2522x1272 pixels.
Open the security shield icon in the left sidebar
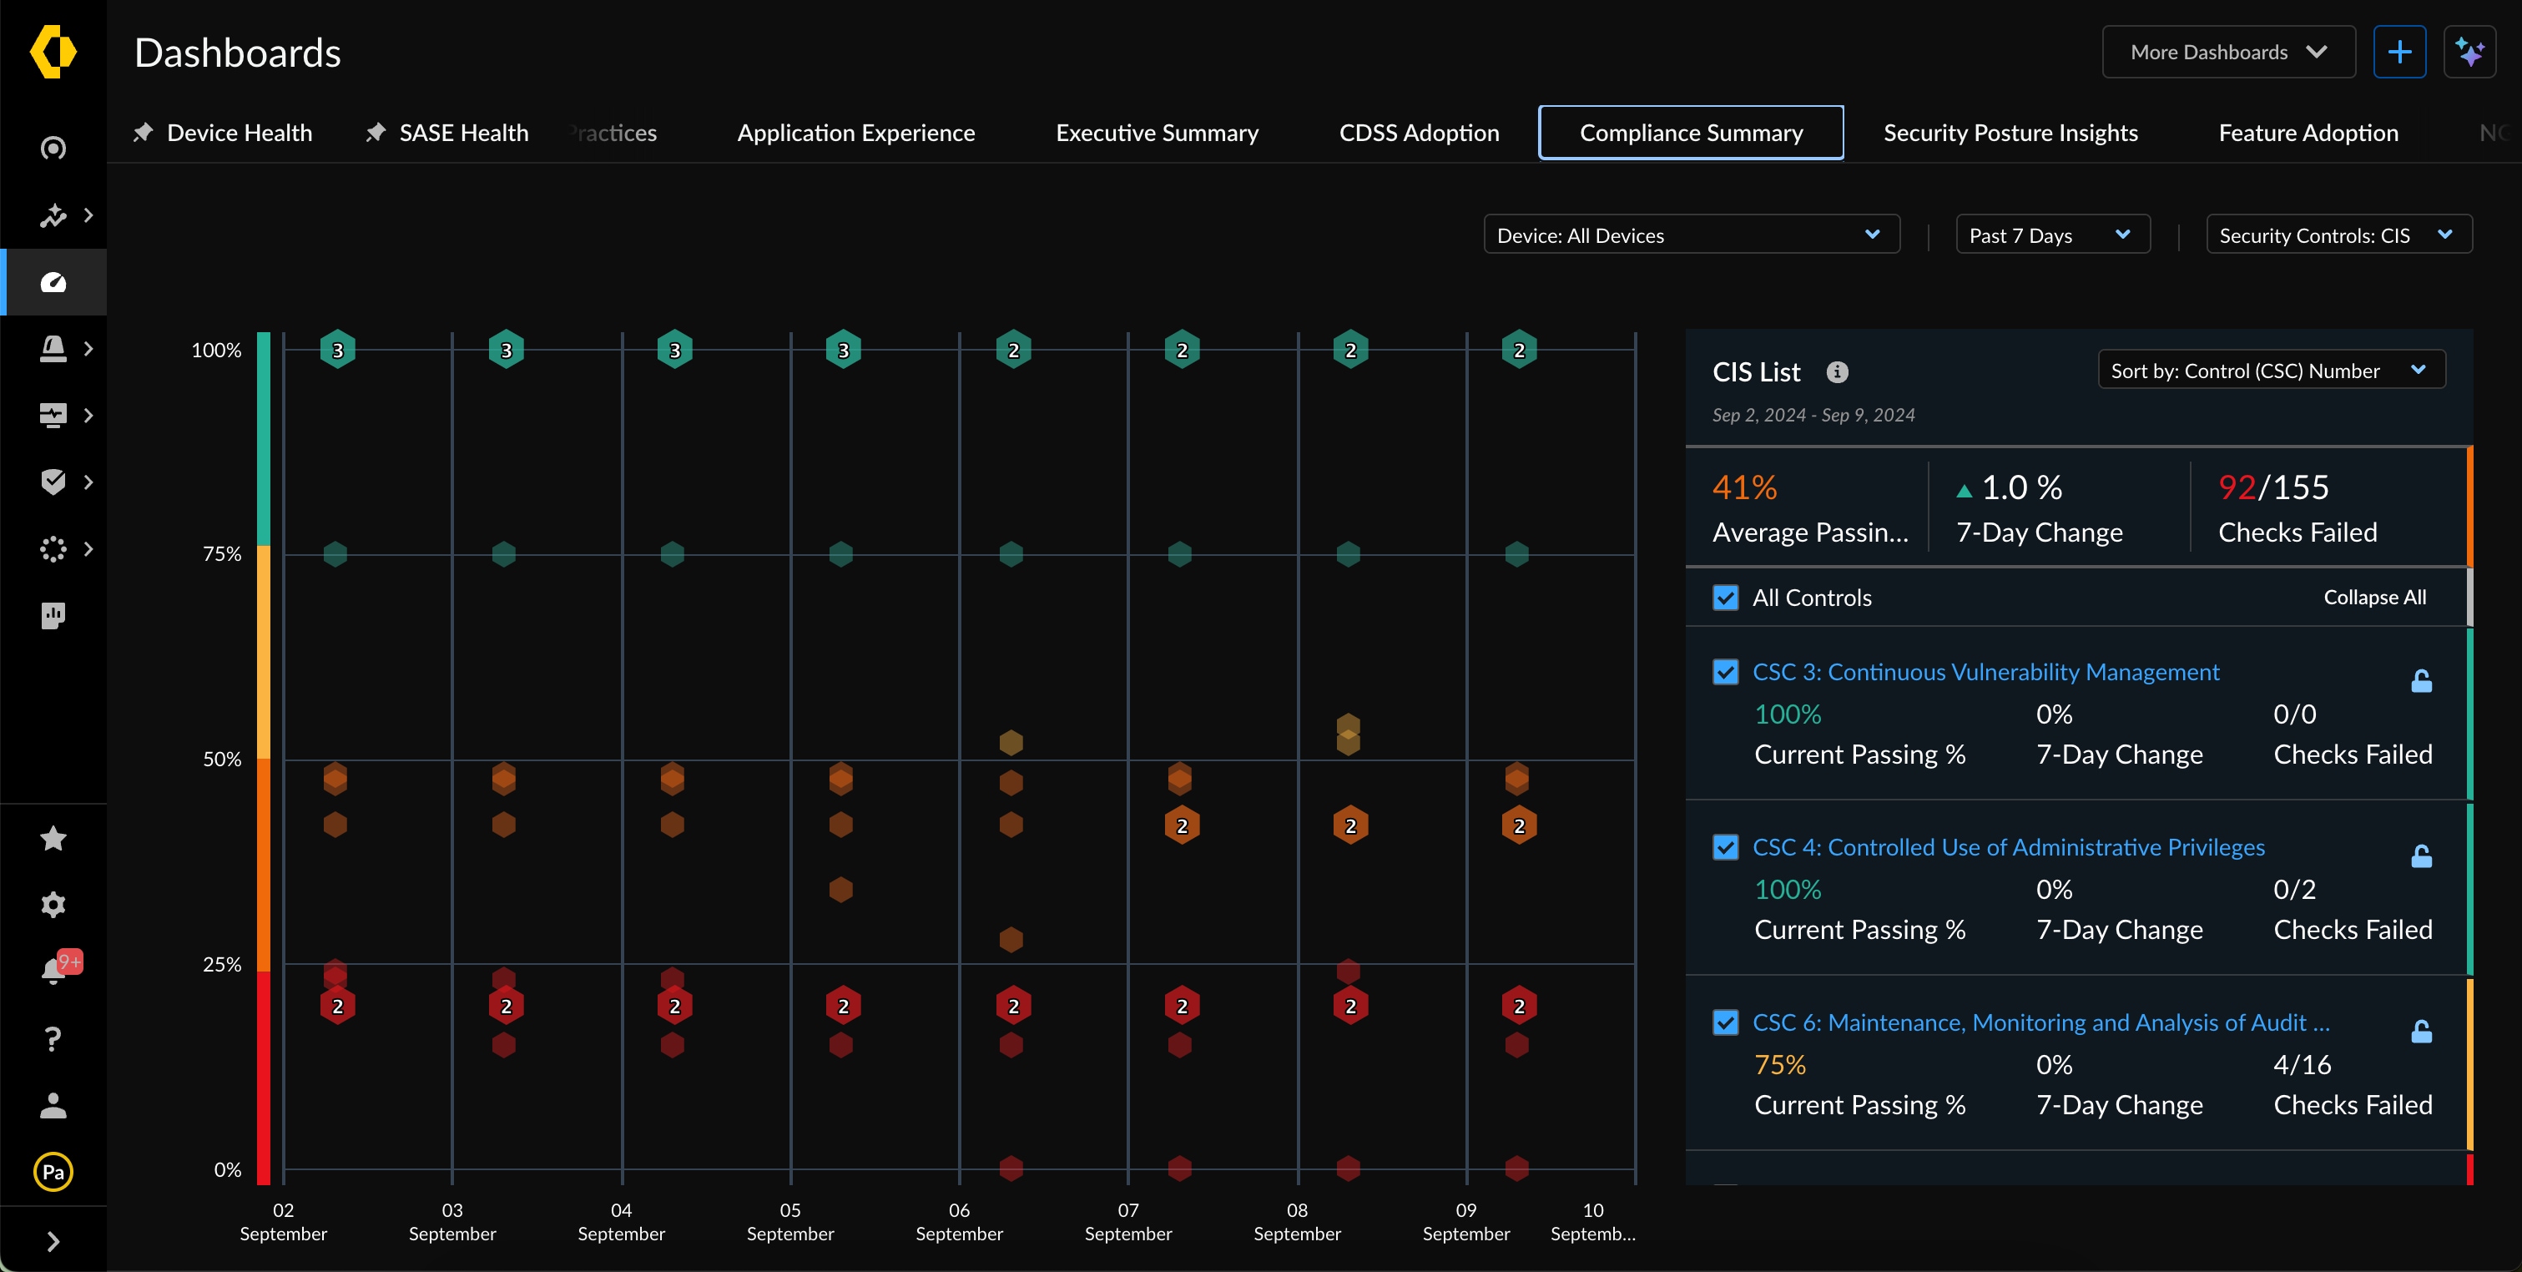(x=54, y=481)
